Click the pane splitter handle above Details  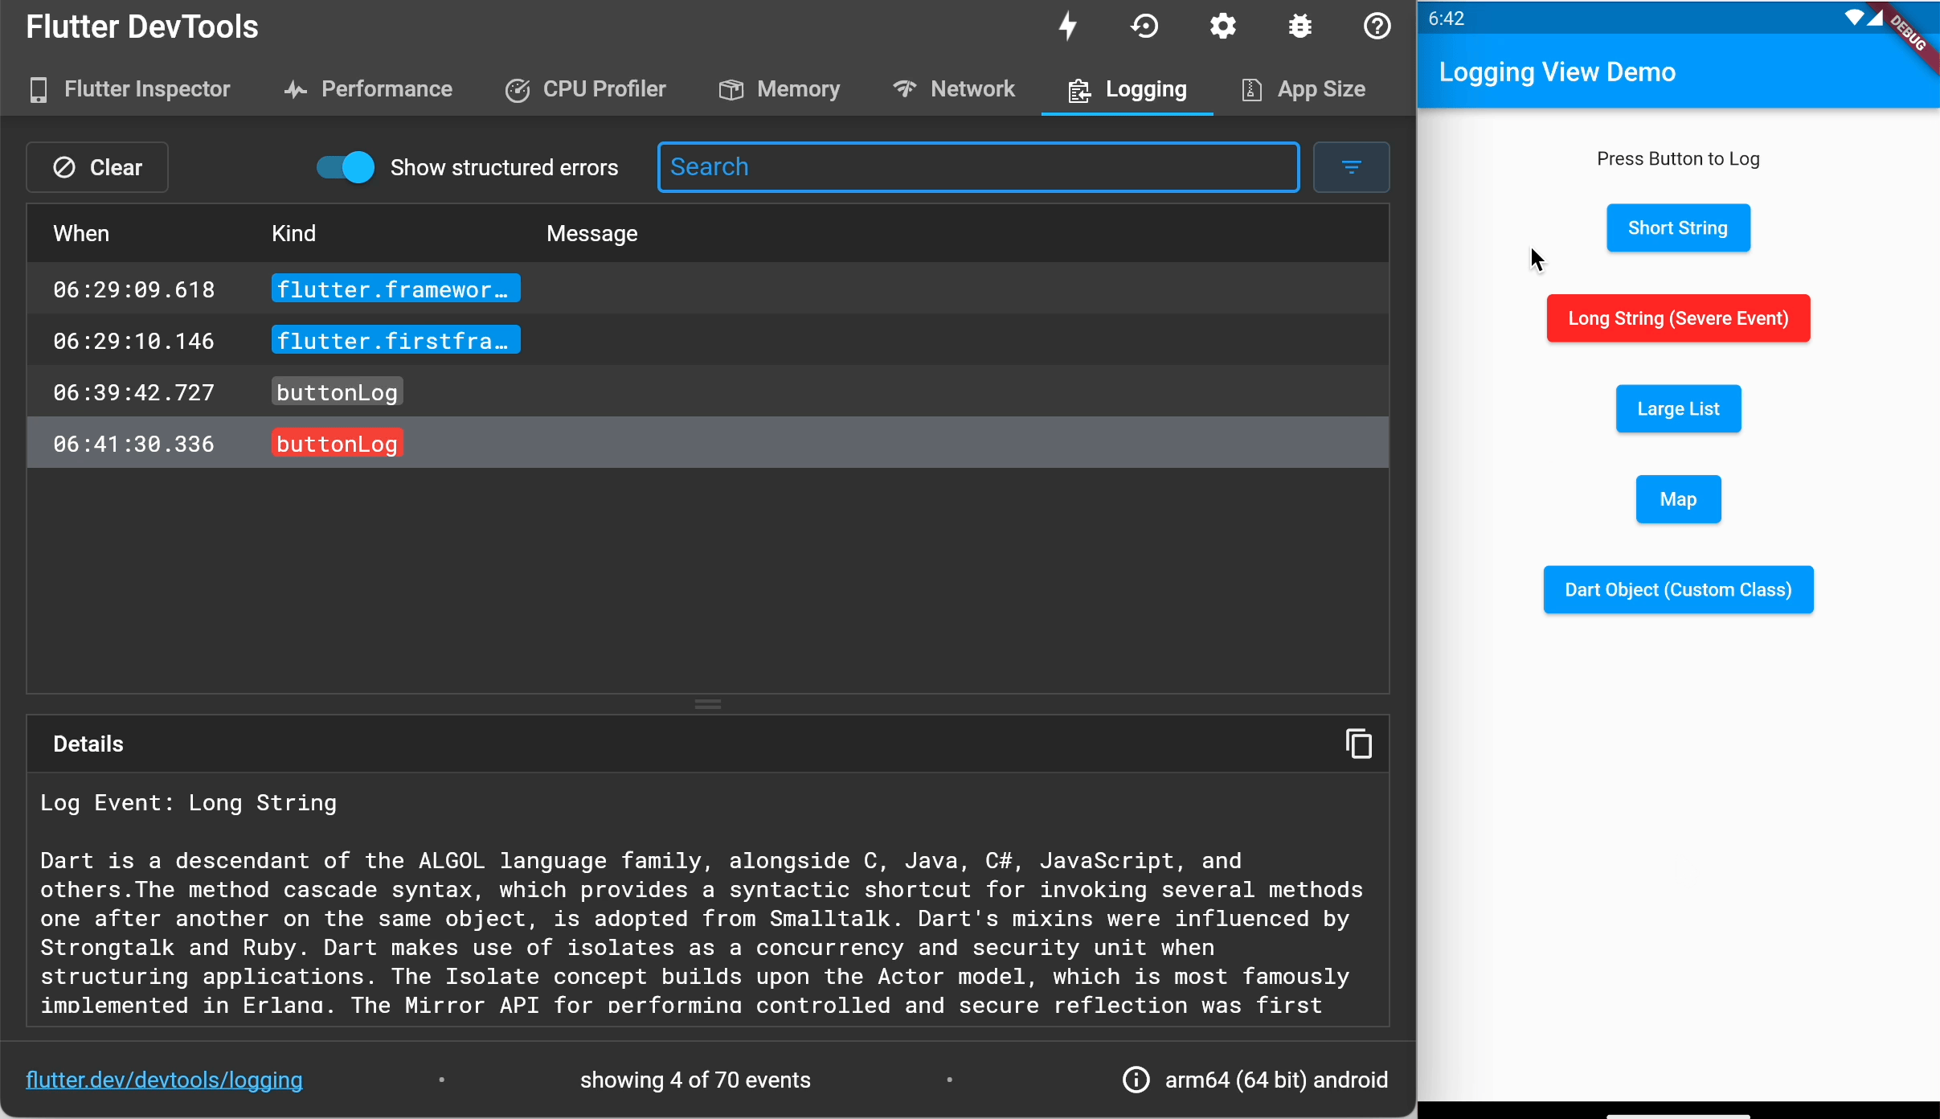pyautogui.click(x=707, y=704)
